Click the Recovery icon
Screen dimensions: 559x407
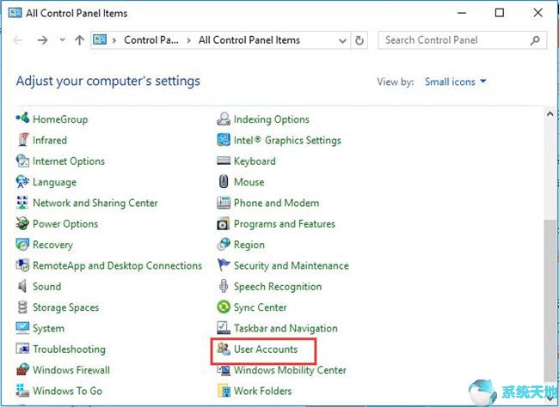click(x=22, y=245)
